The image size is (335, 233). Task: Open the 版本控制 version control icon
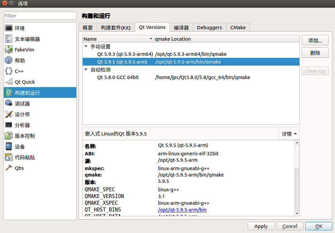(x=9, y=136)
